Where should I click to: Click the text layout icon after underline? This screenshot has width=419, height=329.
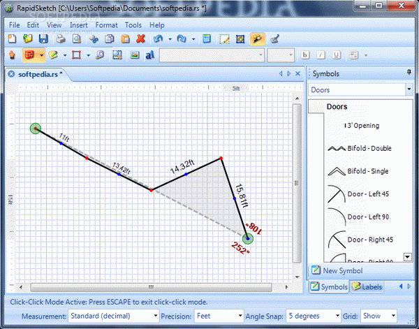pos(354,55)
